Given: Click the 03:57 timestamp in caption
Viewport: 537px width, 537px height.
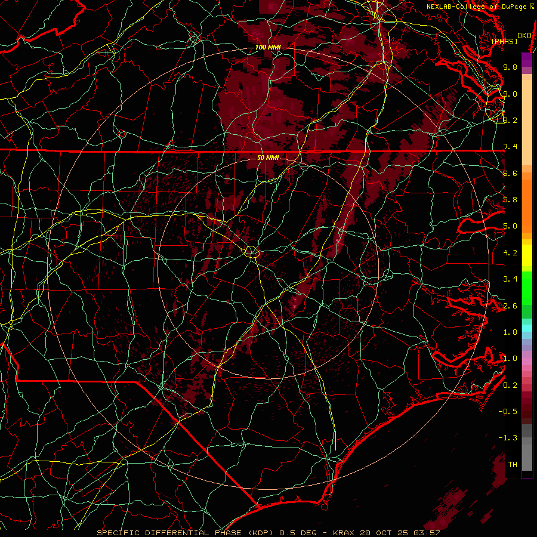Looking at the screenshot, I should tap(427, 533).
